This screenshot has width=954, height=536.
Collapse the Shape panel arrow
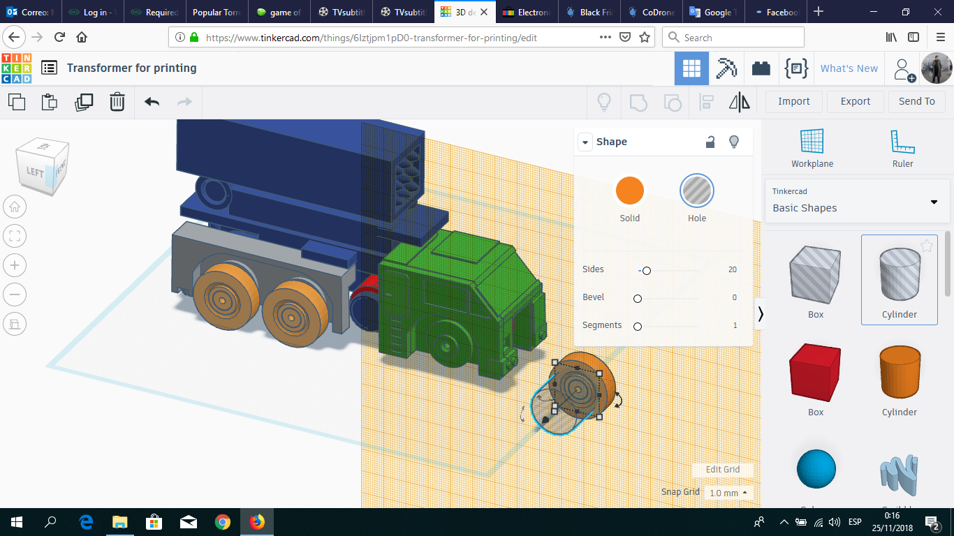pos(585,142)
